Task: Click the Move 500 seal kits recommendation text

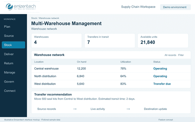Action: 85,99
